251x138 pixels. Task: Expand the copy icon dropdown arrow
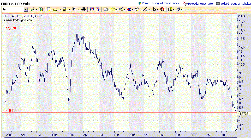click(79, 10)
